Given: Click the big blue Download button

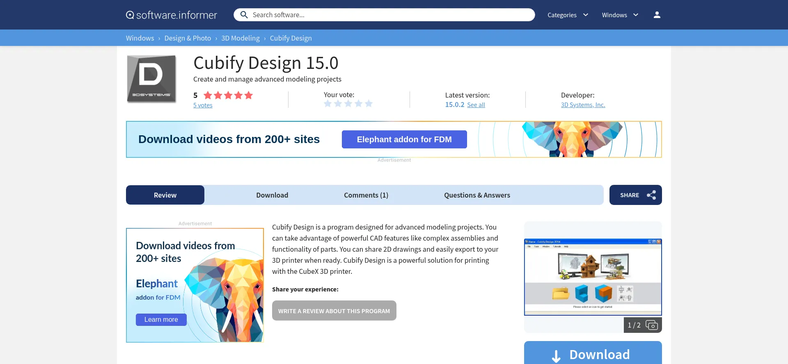Looking at the screenshot, I should click(593, 353).
